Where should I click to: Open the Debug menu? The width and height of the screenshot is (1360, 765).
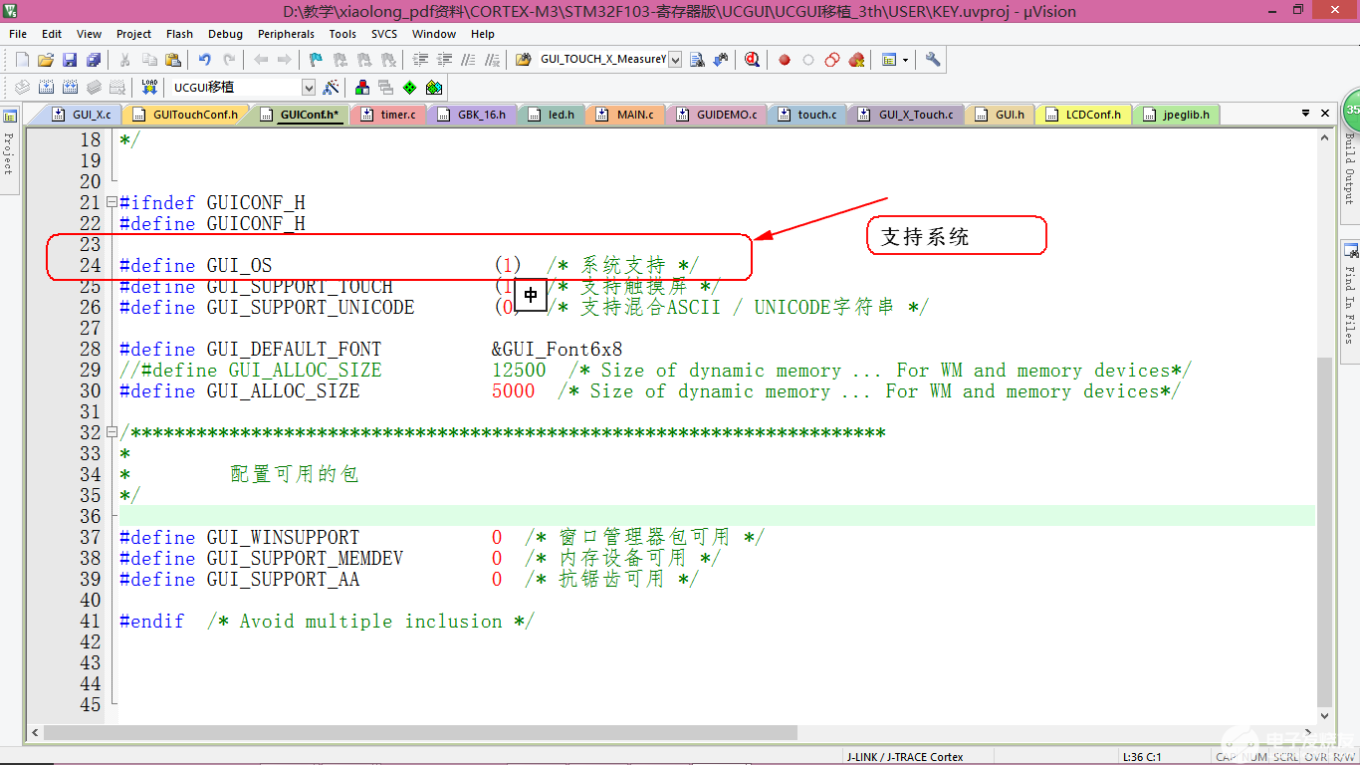point(226,34)
